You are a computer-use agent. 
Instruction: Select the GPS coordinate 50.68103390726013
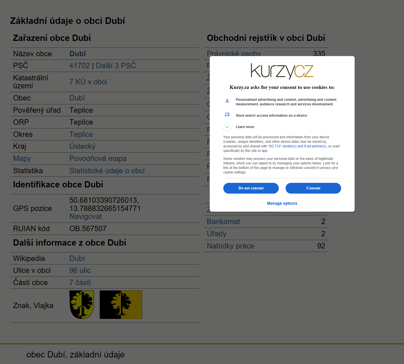coord(104,200)
